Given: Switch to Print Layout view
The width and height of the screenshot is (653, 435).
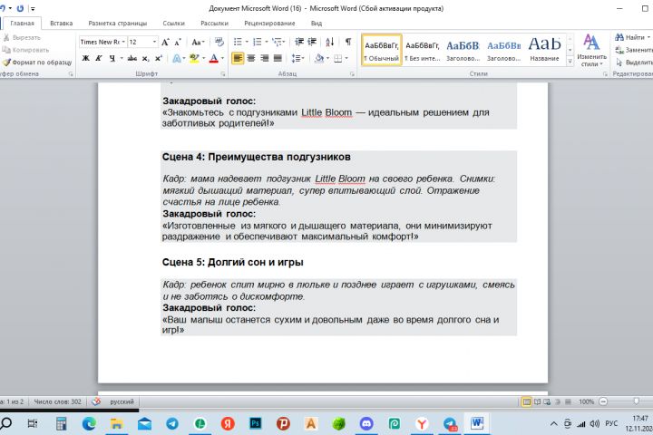Looking at the screenshot, I should pyautogui.click(x=526, y=401).
